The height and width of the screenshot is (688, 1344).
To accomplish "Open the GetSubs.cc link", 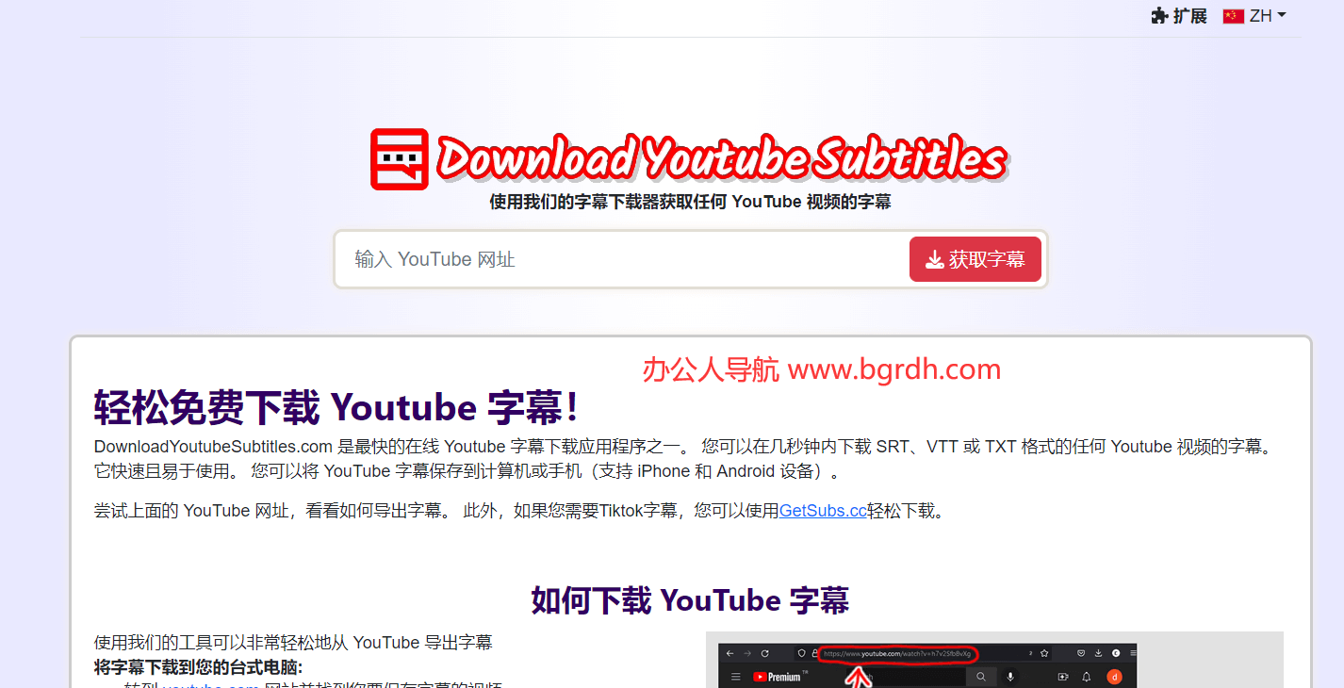I will pos(822,510).
